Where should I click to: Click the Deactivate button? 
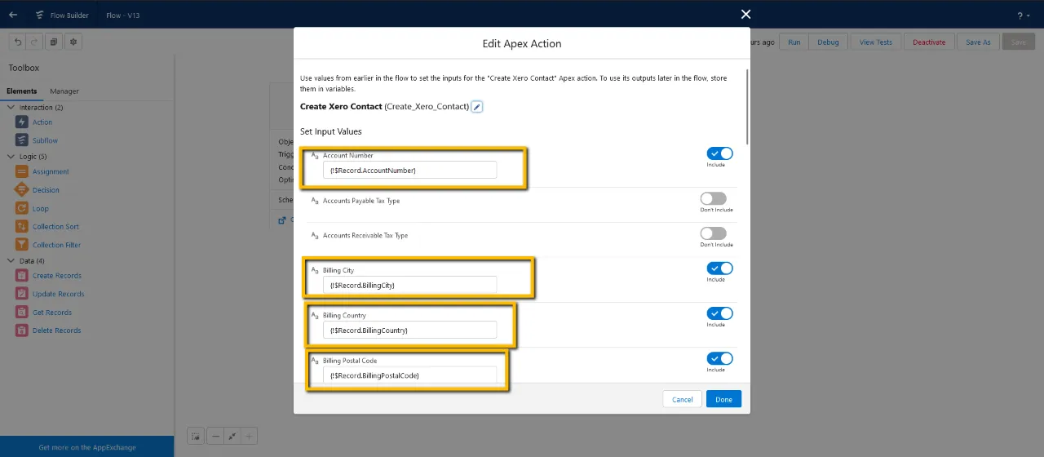[929, 42]
